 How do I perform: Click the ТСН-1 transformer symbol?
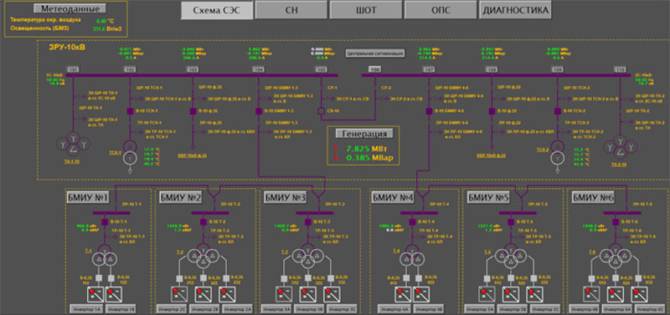[x=129, y=152]
